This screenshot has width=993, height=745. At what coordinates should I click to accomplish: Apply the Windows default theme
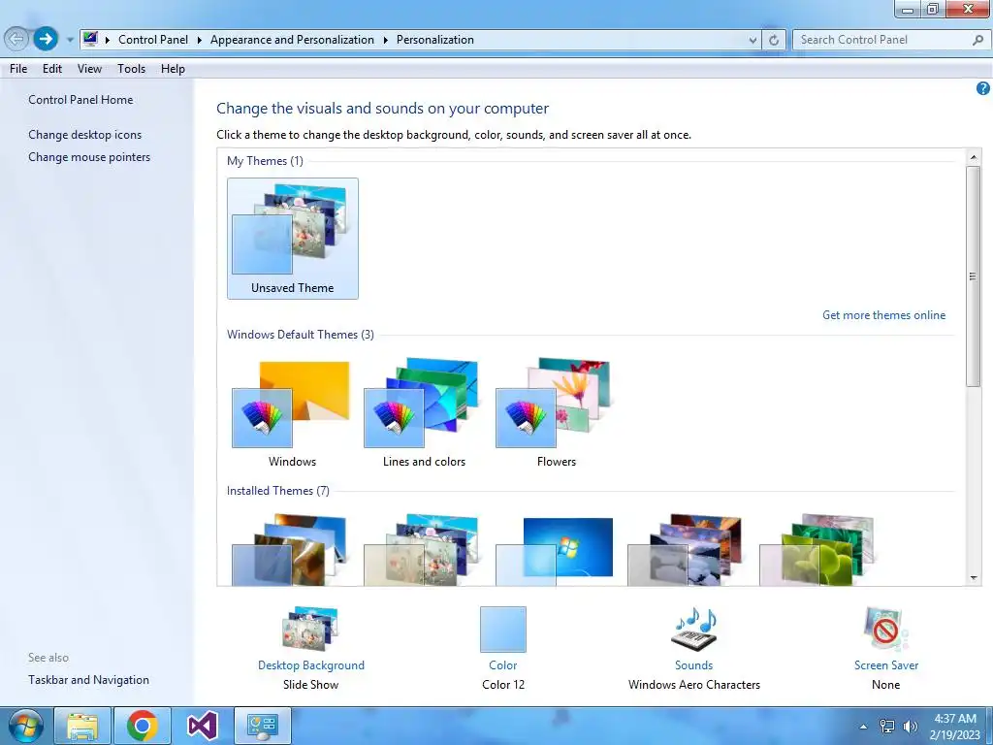292,413
